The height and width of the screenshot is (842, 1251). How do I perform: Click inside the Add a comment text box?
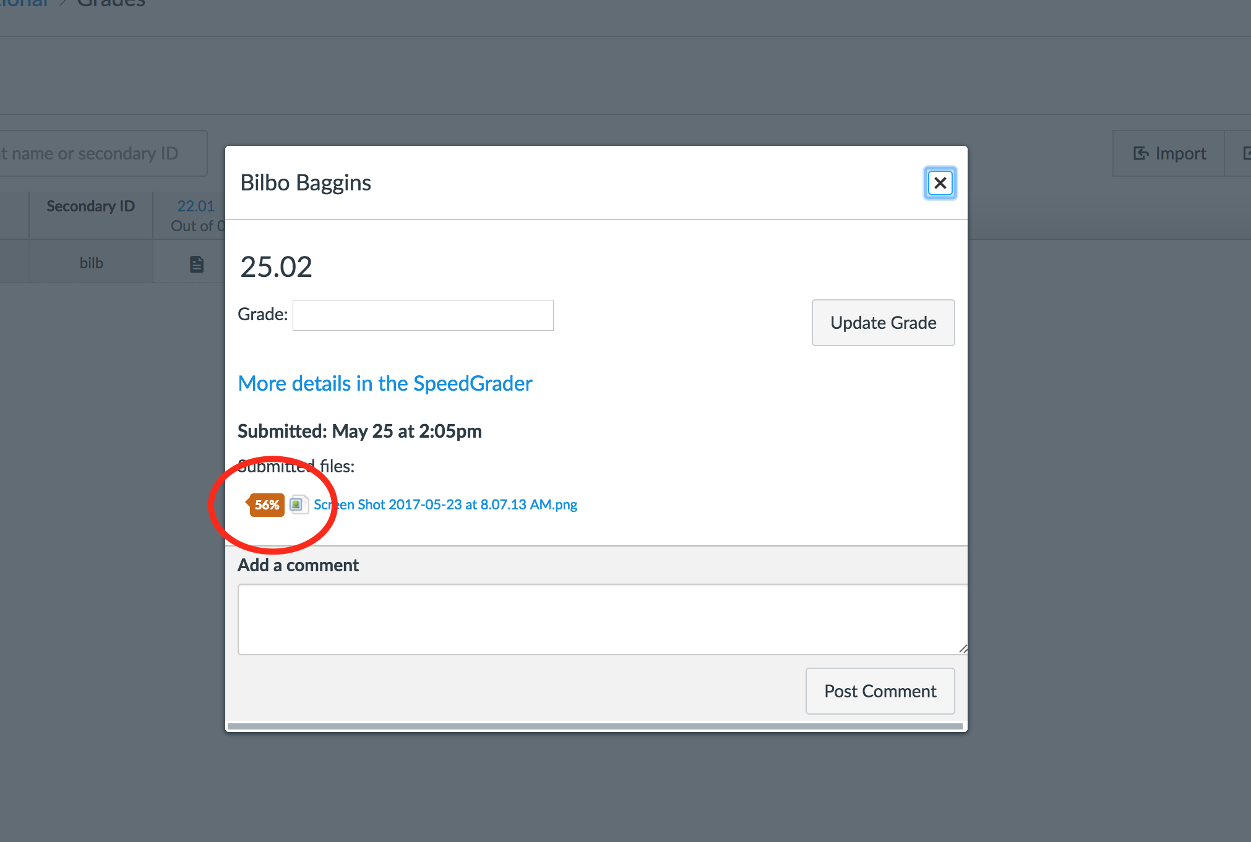600,619
